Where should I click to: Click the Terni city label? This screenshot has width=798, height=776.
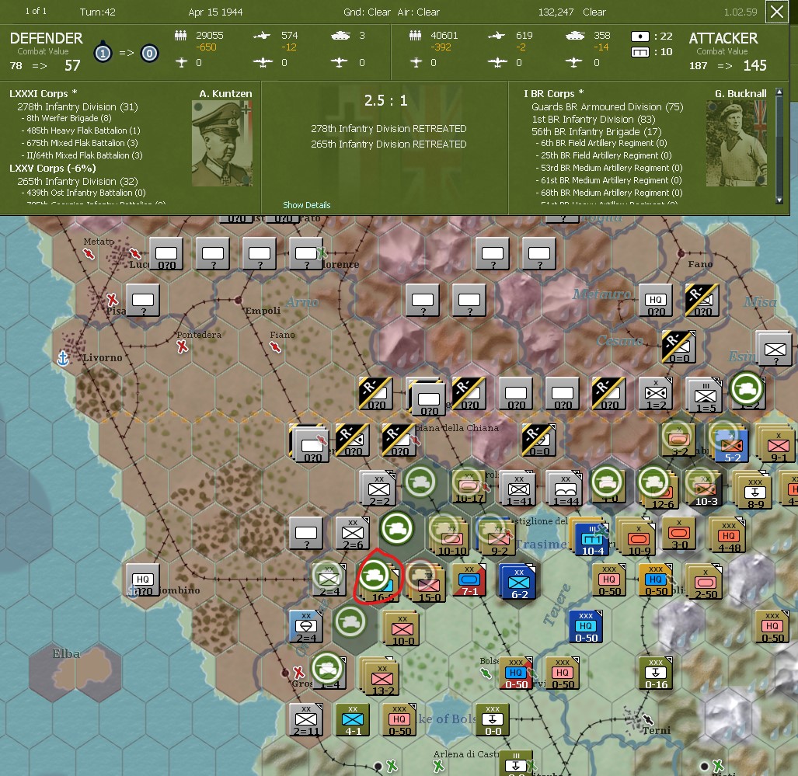tap(656, 730)
